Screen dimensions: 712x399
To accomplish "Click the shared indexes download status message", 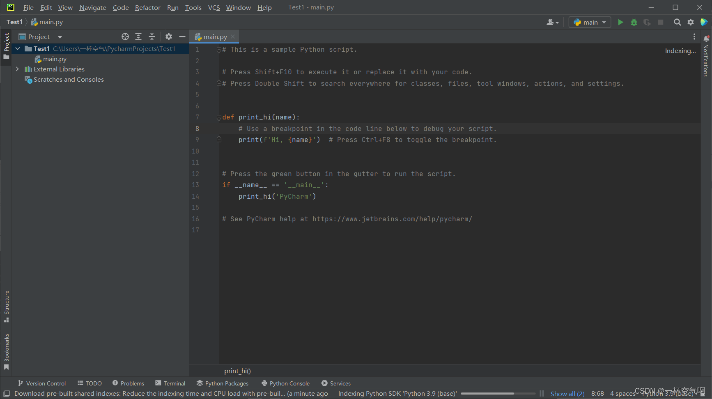I will (x=171, y=393).
